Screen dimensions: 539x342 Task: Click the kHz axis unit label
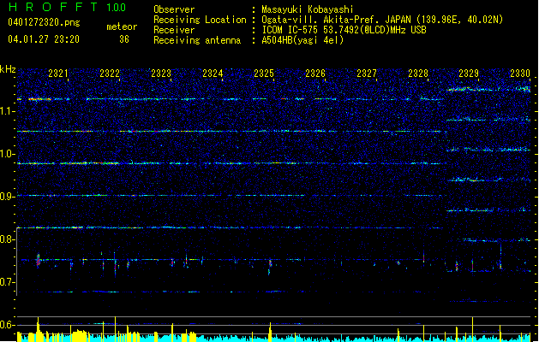pos(8,69)
